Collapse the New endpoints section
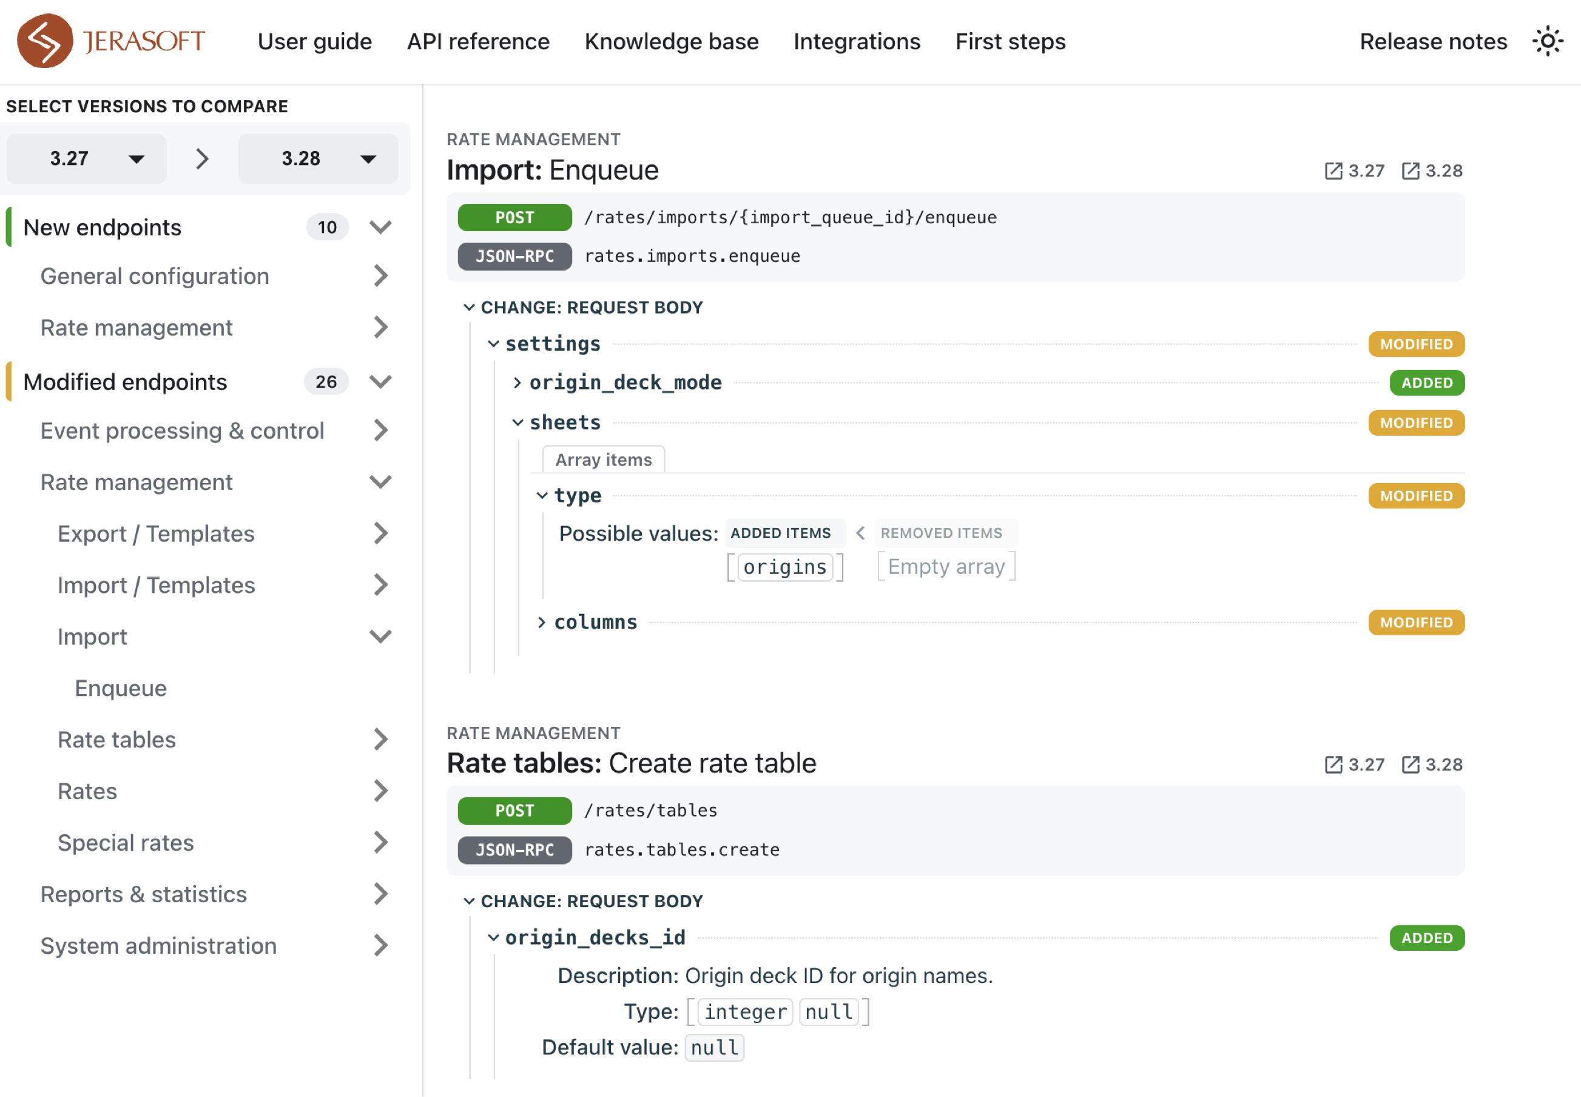The image size is (1581, 1097). [x=380, y=227]
